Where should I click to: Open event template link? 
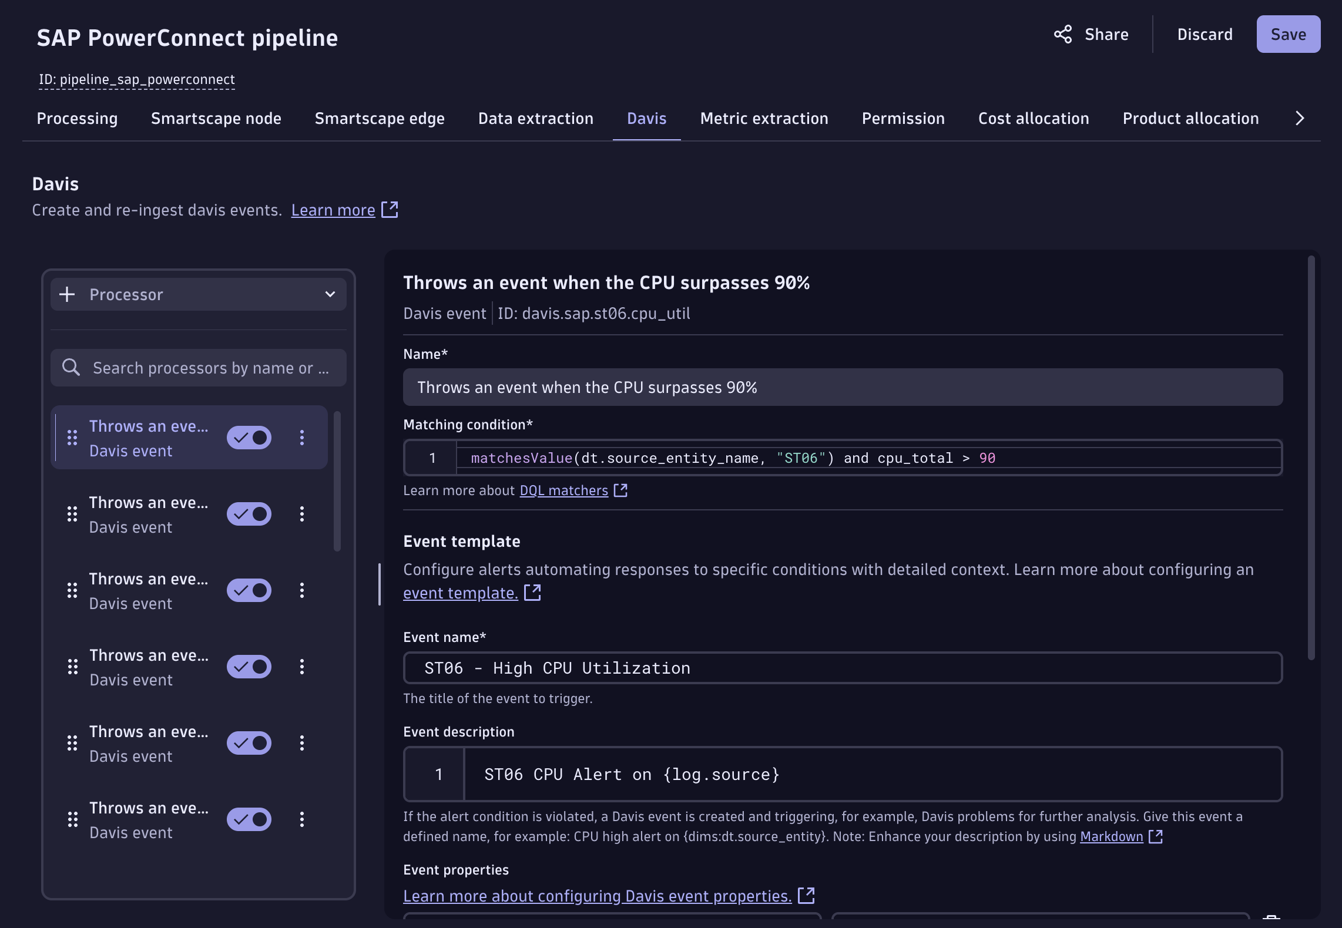[x=460, y=593]
